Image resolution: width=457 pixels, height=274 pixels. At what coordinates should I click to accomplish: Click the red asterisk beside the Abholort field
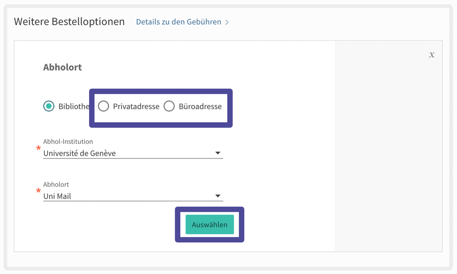[38, 191]
